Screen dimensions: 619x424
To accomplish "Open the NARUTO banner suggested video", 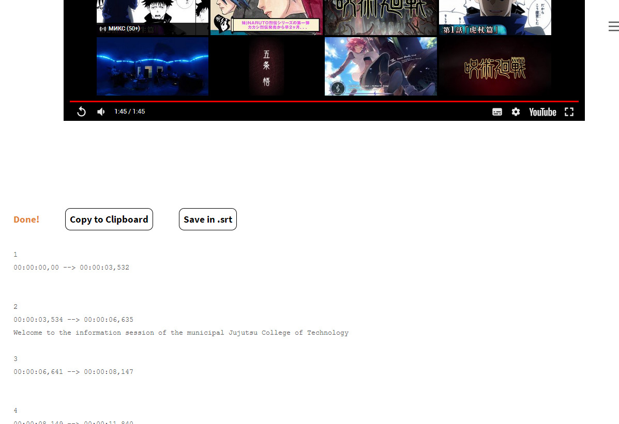I will coord(266,17).
